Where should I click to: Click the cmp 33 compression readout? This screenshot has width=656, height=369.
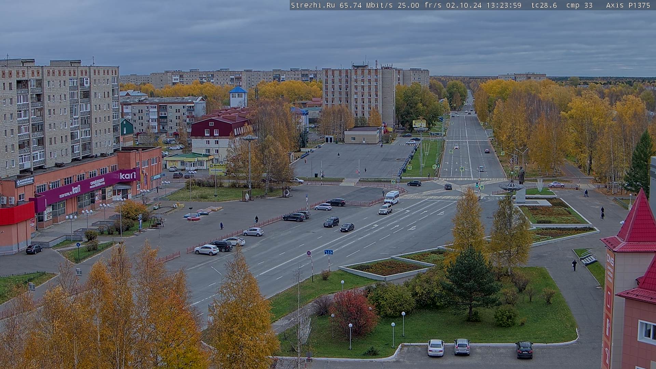(x=579, y=5)
